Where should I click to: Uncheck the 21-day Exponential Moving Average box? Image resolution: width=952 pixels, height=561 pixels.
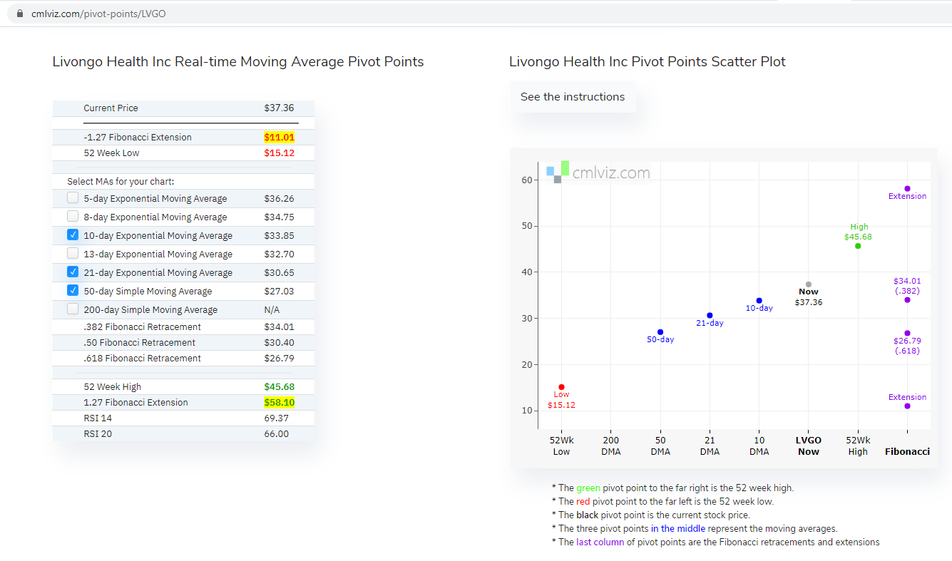[73, 272]
